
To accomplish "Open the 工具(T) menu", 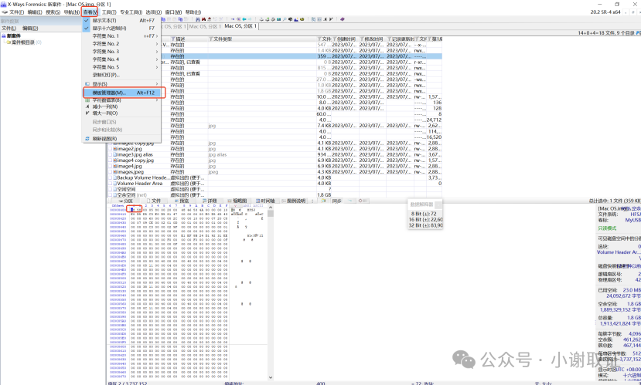I will [109, 12].
